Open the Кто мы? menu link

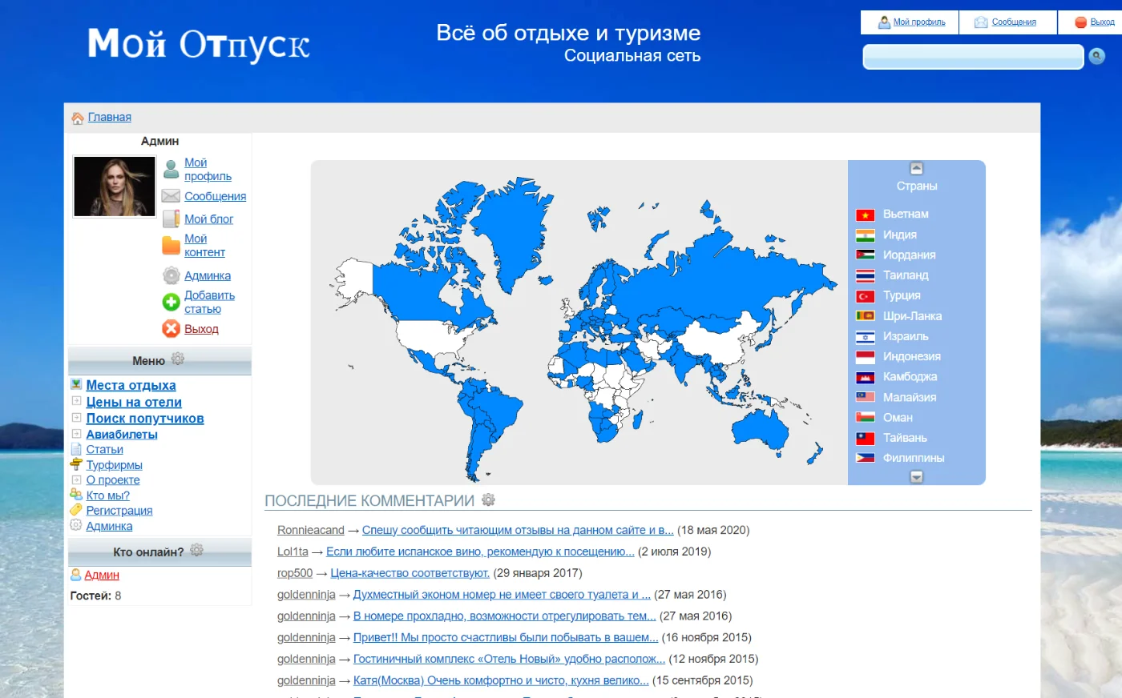pyautogui.click(x=108, y=495)
